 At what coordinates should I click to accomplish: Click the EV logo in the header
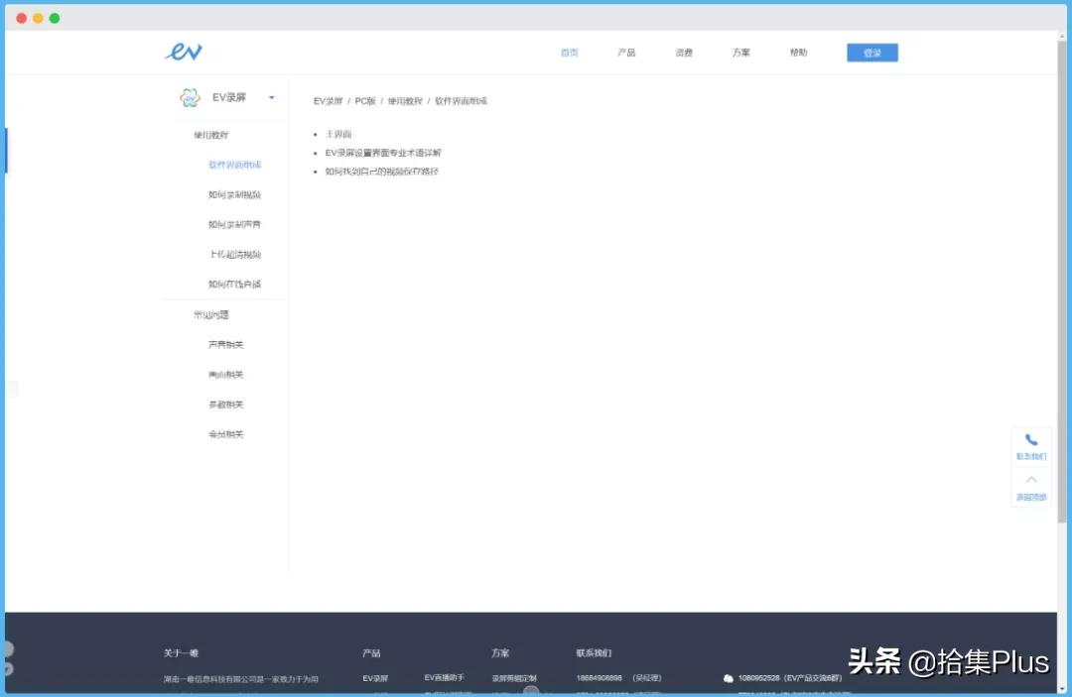click(185, 51)
